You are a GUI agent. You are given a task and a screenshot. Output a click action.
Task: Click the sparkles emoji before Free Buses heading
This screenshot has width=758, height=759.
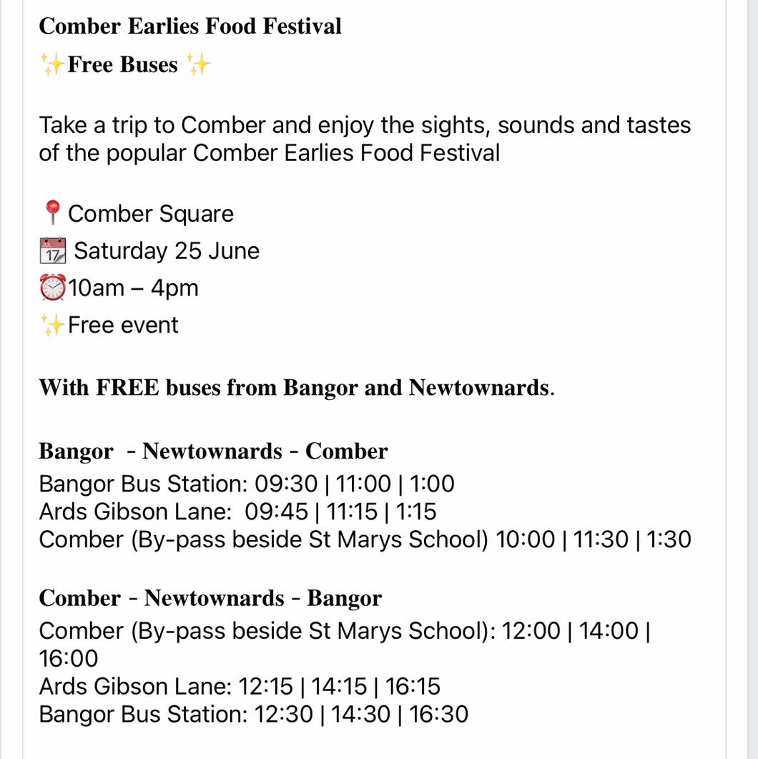tap(52, 64)
